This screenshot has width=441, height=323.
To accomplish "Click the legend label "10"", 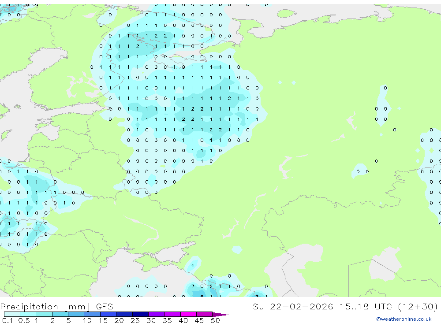I will point(87,320).
